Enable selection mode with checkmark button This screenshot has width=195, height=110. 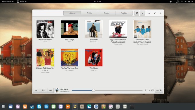[143, 13]
